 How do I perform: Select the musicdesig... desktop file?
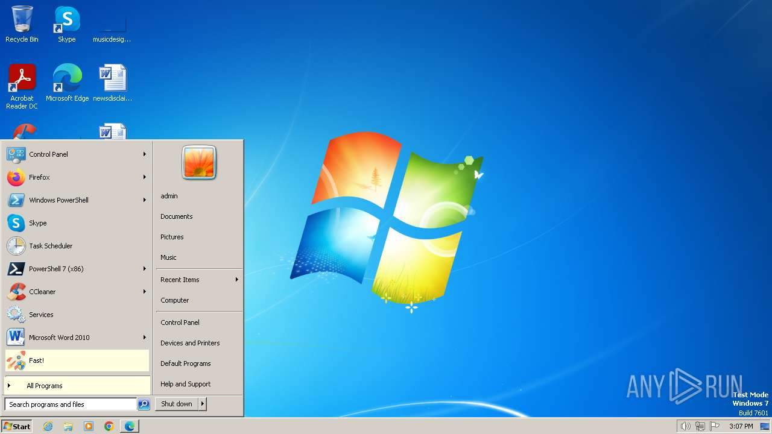112,24
